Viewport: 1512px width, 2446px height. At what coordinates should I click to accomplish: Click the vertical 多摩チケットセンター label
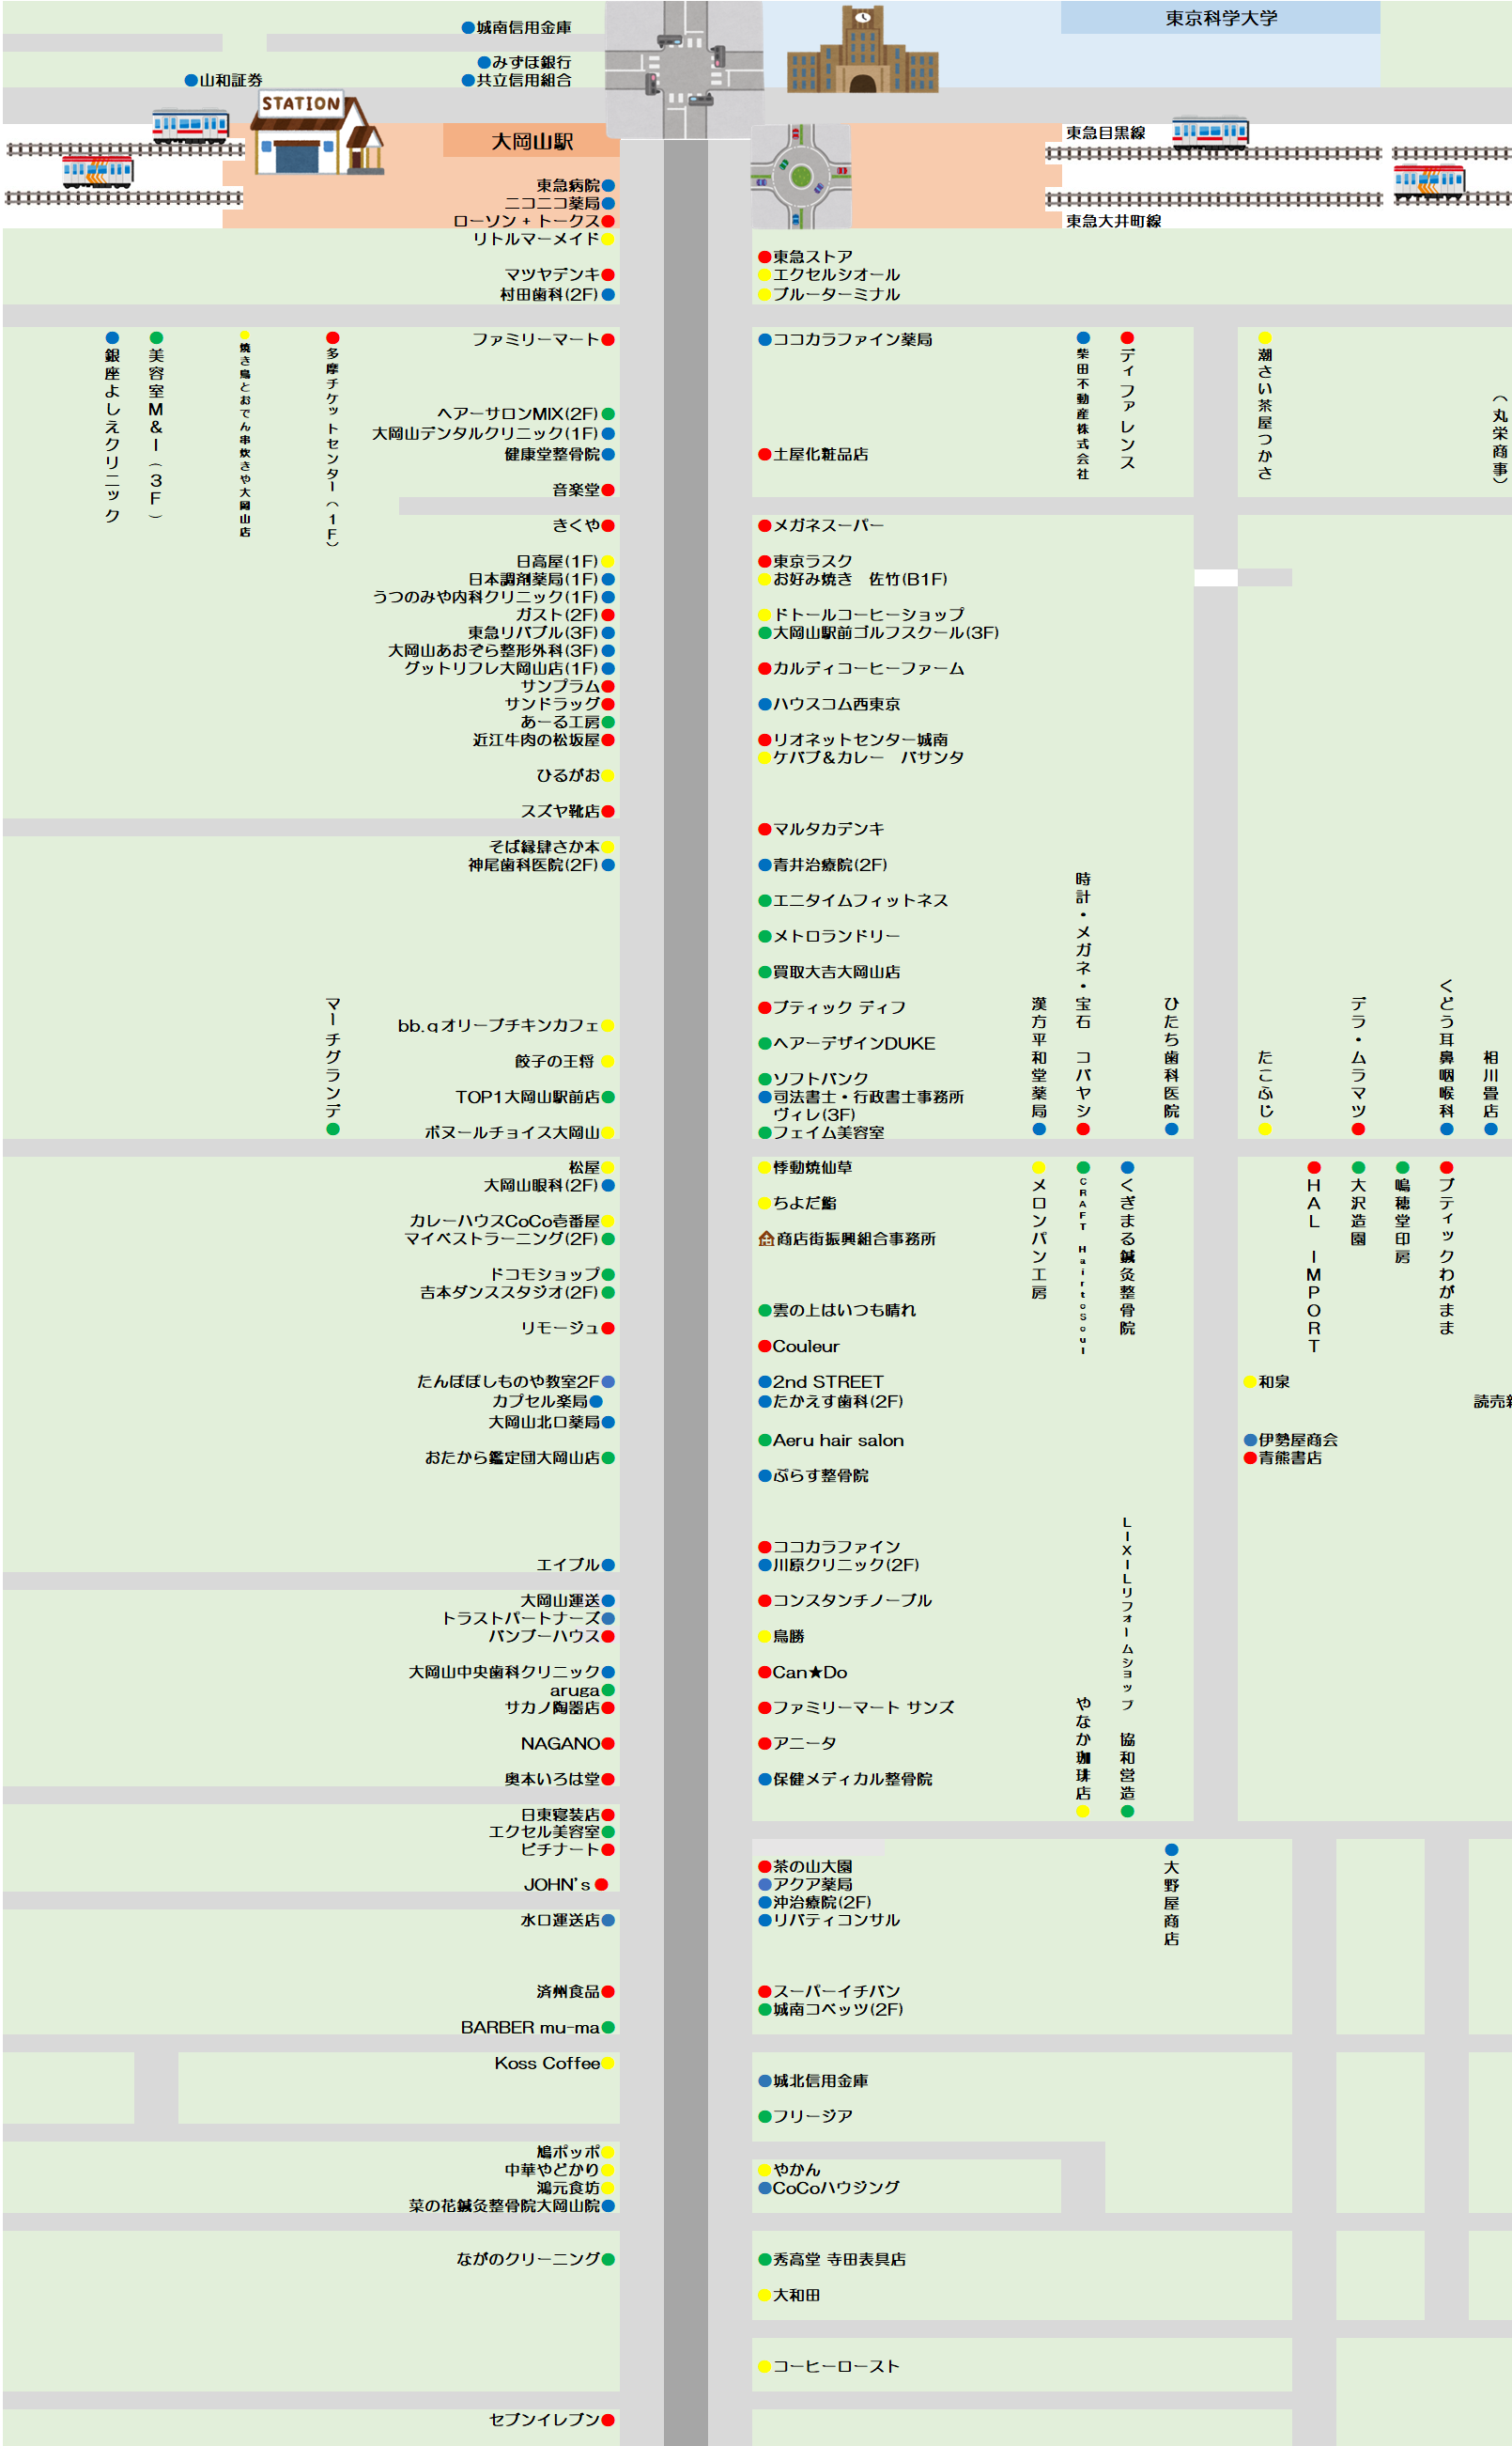333,438
